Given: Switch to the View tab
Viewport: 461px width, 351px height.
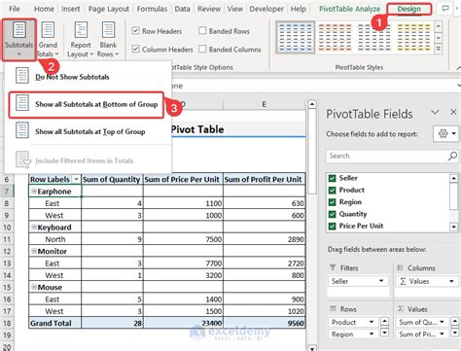Looking at the screenshot, I should point(235,9).
